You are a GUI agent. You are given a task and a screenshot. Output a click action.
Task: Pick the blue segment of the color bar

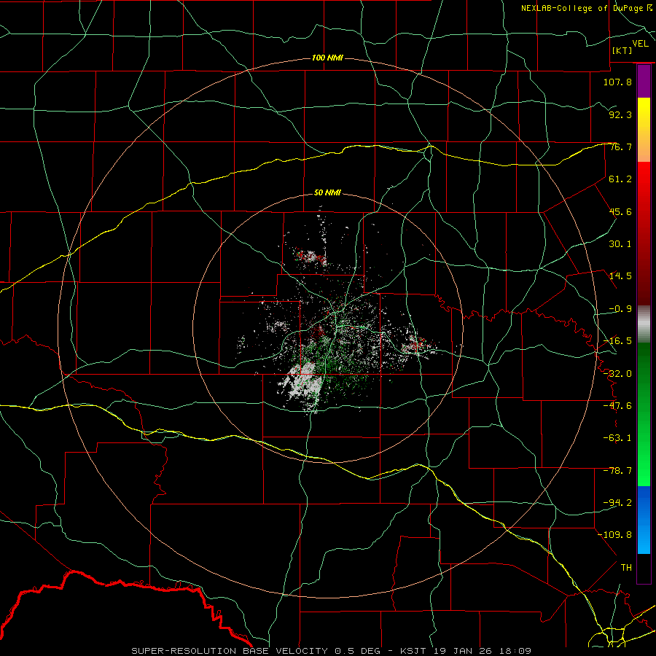[x=644, y=520]
